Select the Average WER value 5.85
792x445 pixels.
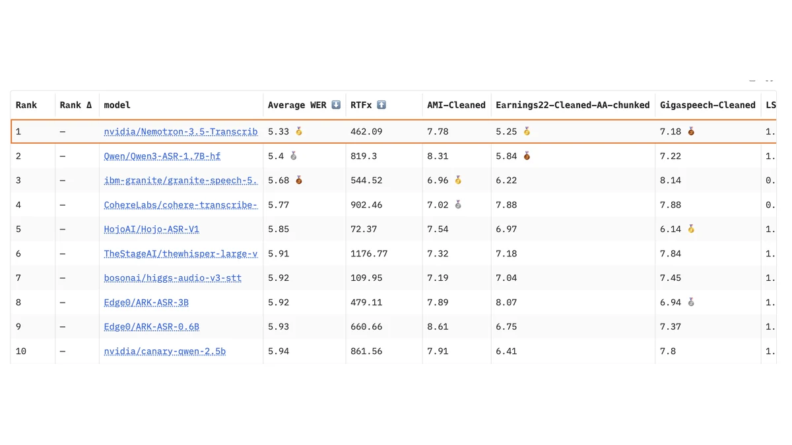tap(279, 229)
